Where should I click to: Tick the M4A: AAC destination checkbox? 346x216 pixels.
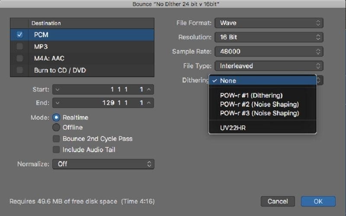[19, 58]
